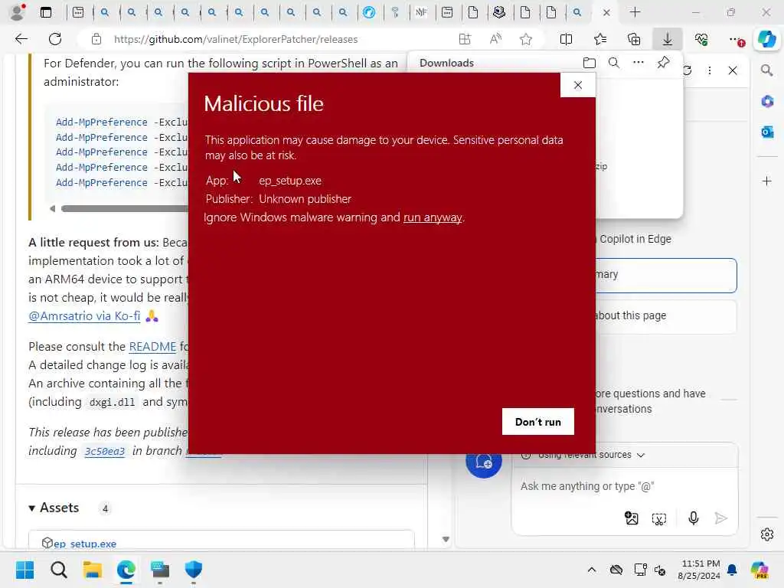The image size is (784, 588).
Task: Open Microsoft 365 sidebar app
Action: click(766, 102)
